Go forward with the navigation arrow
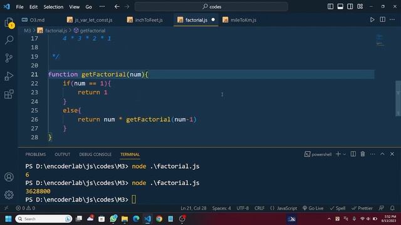This screenshot has height=225, width=401. click(x=127, y=7)
